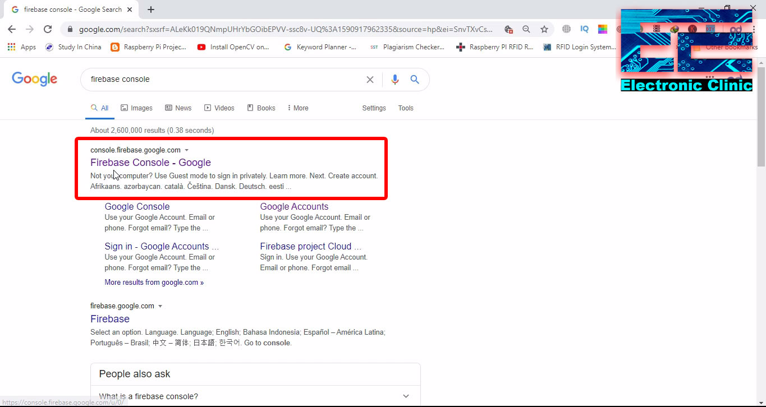Open the Apps bookmark shortcut
766x407 pixels.
(x=22, y=47)
